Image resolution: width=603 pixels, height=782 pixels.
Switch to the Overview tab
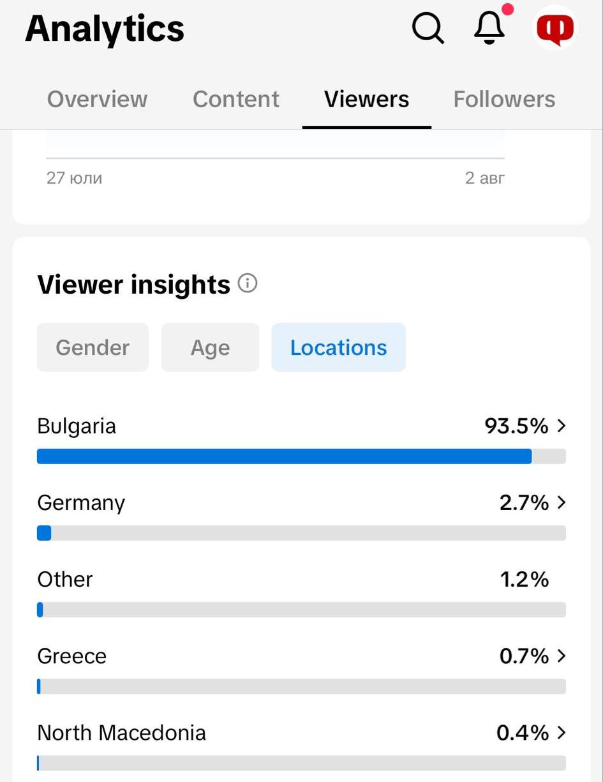tap(97, 99)
